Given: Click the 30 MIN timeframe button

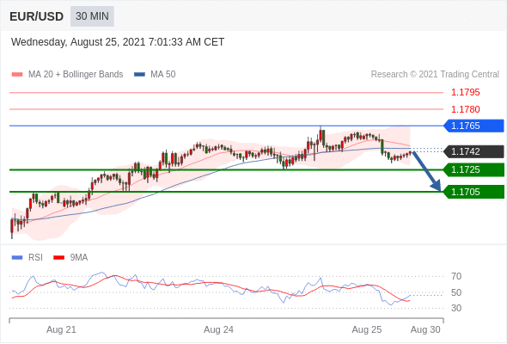Looking at the screenshot, I should pyautogui.click(x=92, y=16).
